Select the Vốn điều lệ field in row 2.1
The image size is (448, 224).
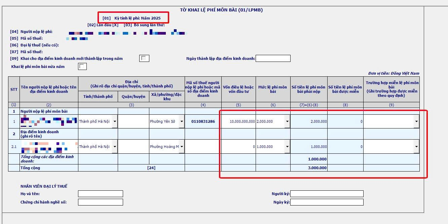click(x=238, y=147)
